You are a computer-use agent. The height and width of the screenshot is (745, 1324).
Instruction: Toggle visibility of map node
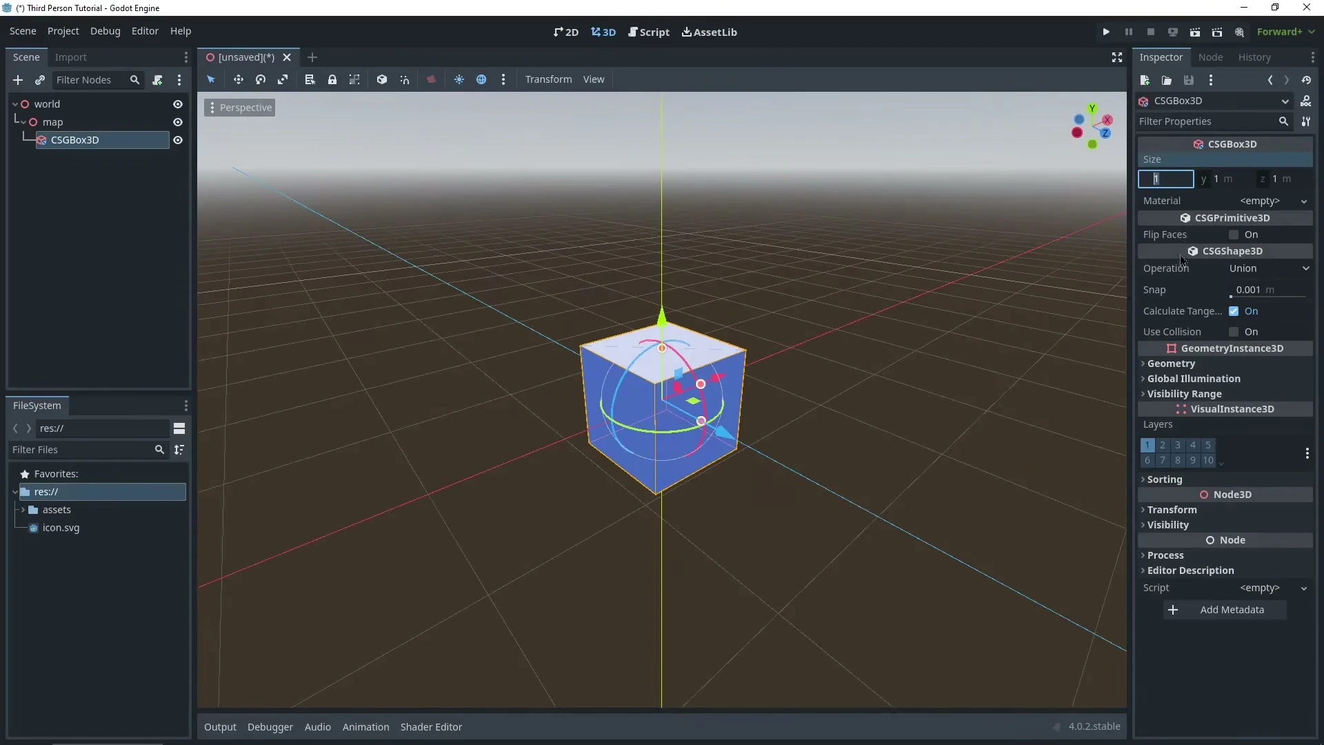pyautogui.click(x=178, y=122)
